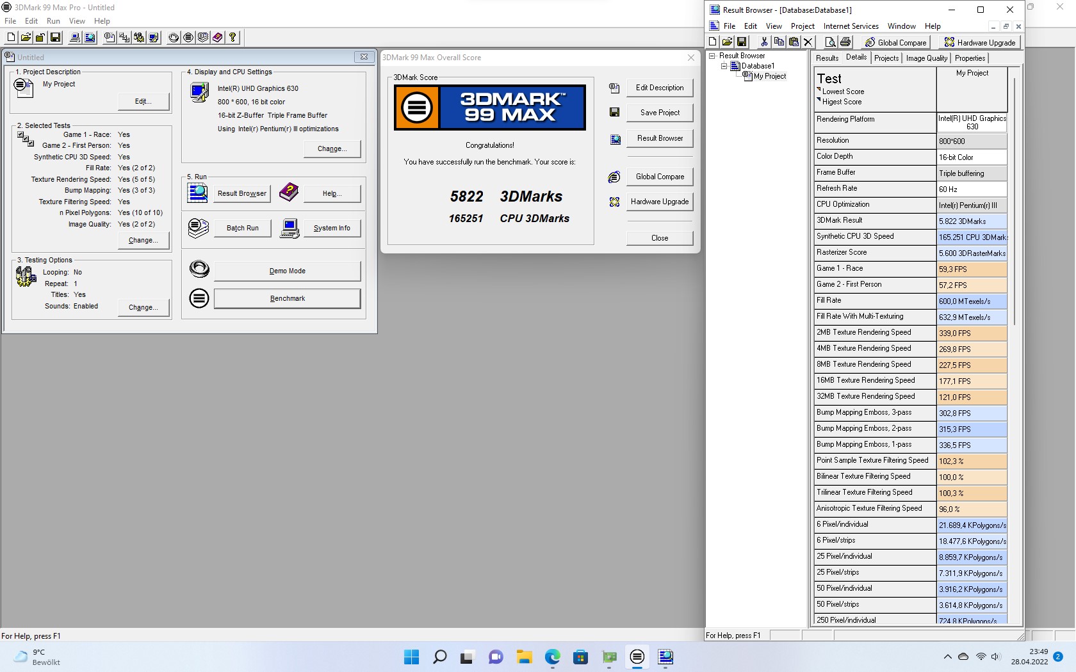
Task: Click Cut scissors icon in Result Browser
Action: [x=764, y=42]
